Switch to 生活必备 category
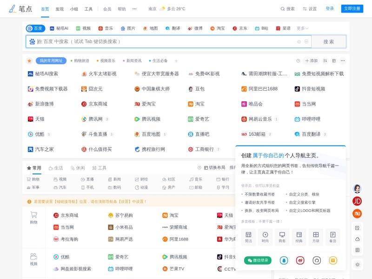Viewport: 372px width, 279px height. pos(158,61)
